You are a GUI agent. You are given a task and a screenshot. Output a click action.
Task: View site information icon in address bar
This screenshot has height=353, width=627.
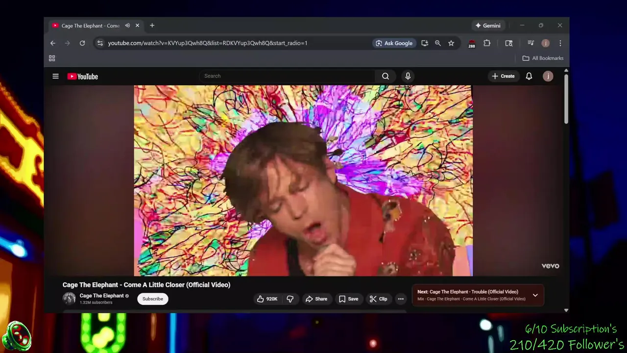coord(100,43)
